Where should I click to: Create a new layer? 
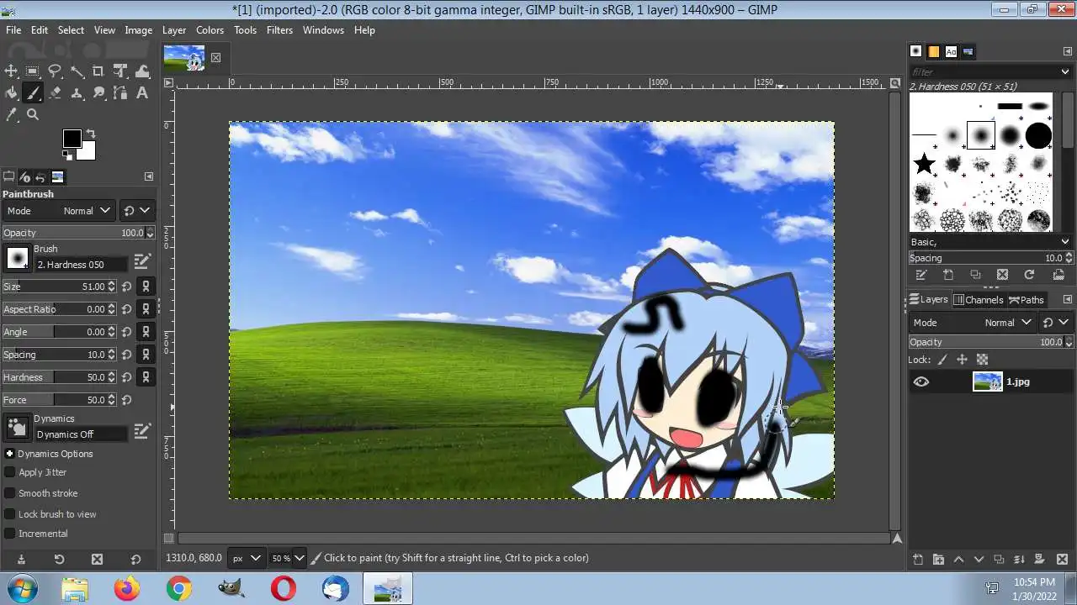click(x=918, y=560)
